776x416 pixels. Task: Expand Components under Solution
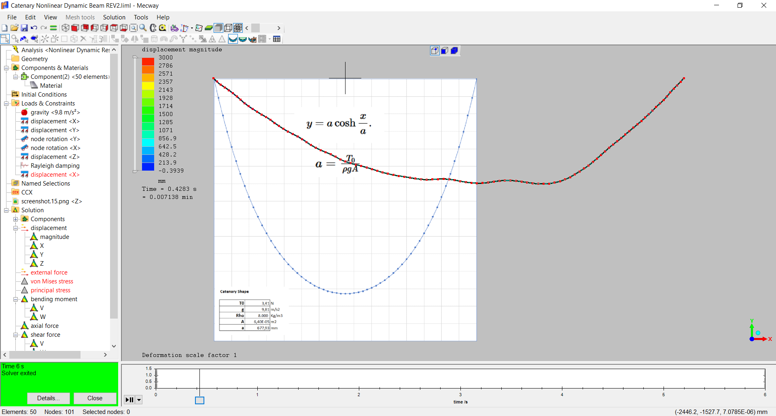pyautogui.click(x=15, y=219)
